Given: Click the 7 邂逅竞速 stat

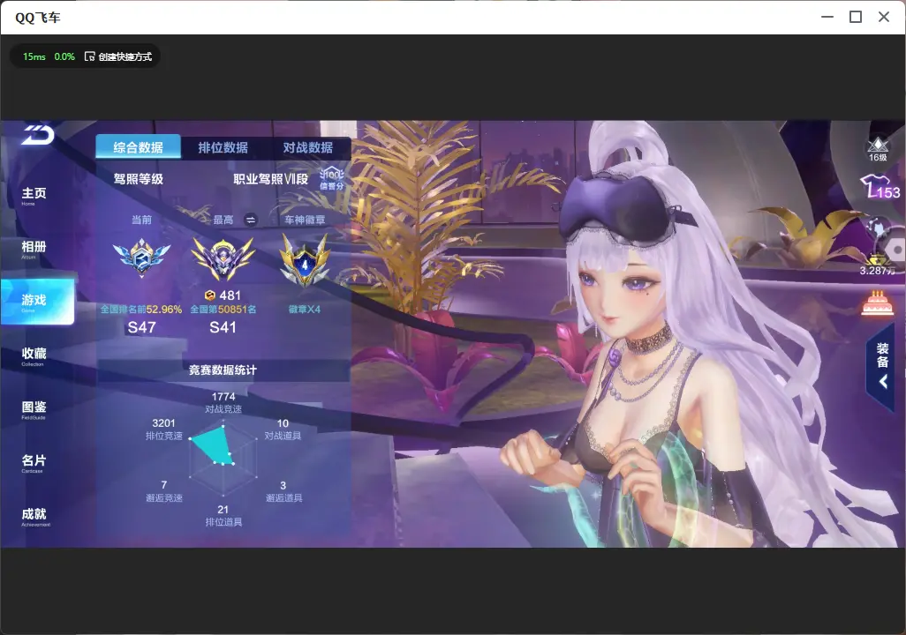Looking at the screenshot, I should click(164, 491).
